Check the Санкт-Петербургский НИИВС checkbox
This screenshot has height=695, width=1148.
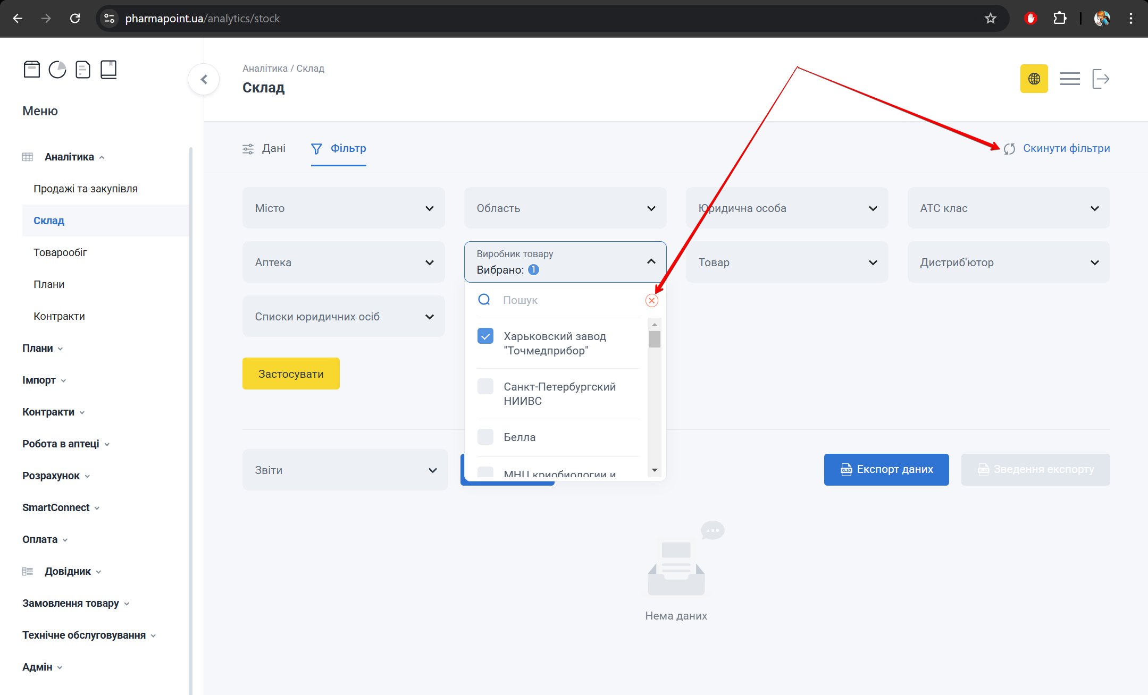pyautogui.click(x=485, y=386)
